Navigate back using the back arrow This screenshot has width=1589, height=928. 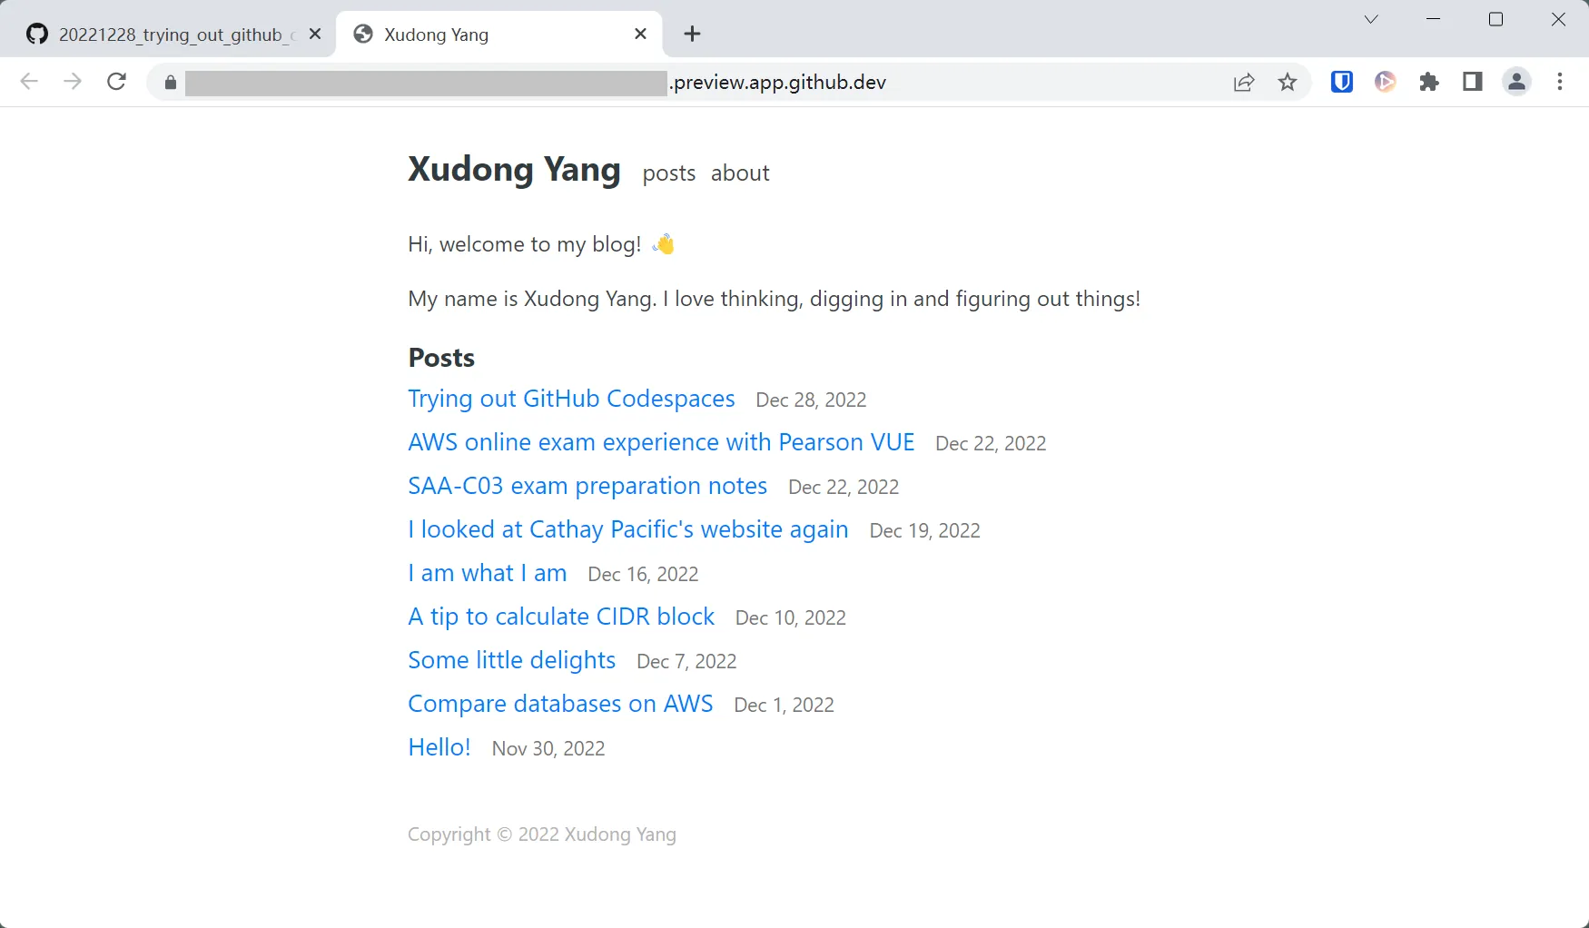click(29, 82)
